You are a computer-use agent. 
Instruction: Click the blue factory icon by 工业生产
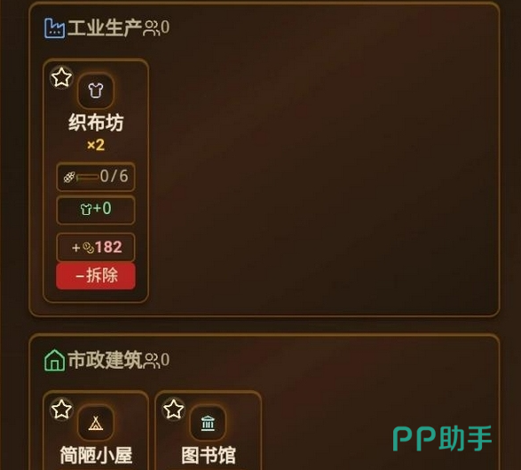[54, 28]
